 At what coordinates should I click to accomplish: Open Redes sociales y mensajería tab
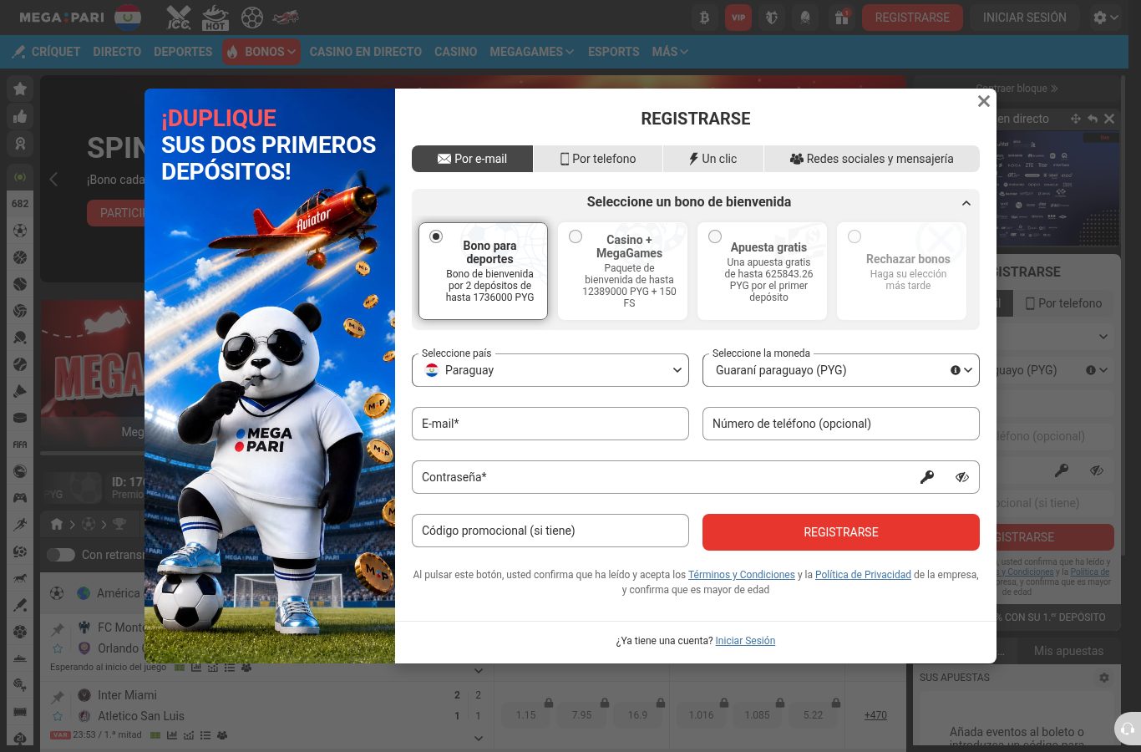871,159
